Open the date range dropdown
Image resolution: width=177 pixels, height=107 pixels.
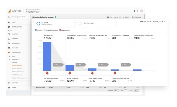[x=153, y=21]
